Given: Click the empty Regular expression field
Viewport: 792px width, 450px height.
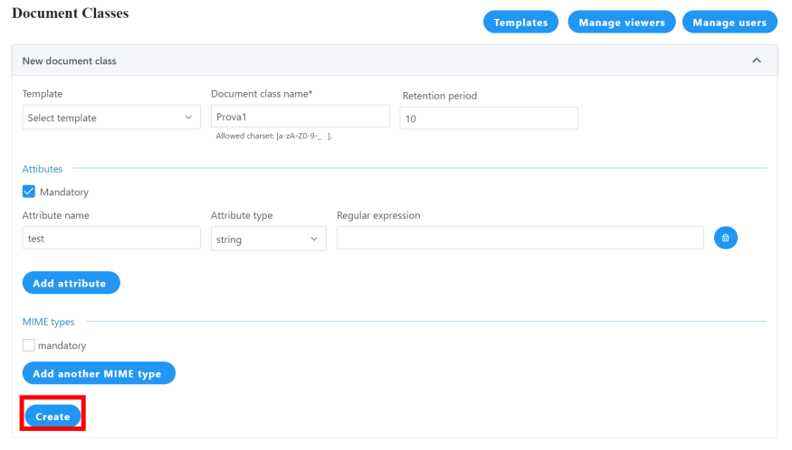Looking at the screenshot, I should click(520, 238).
